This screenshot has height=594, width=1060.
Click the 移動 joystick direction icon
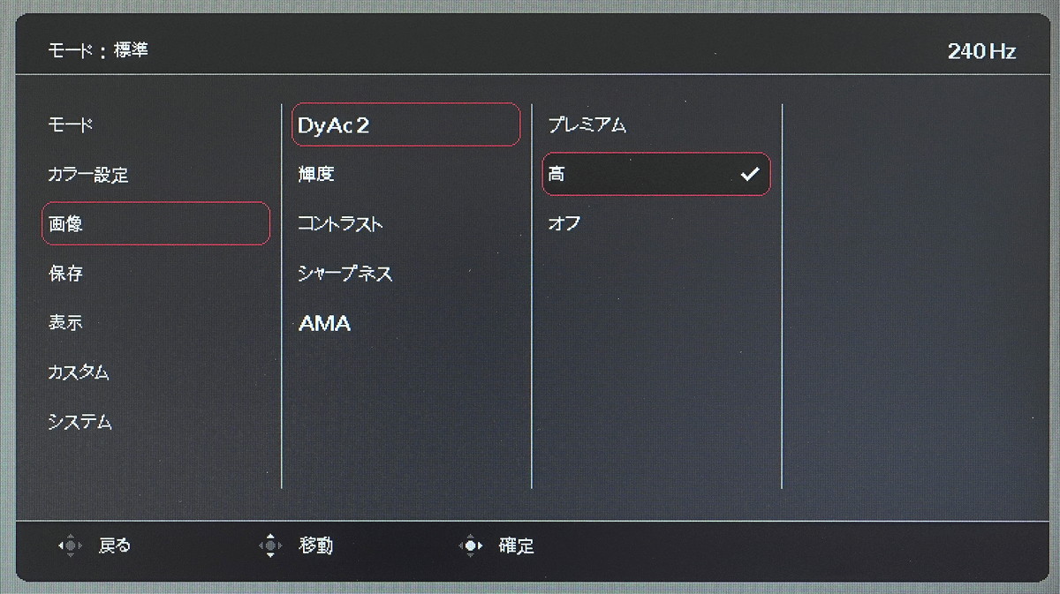(270, 546)
